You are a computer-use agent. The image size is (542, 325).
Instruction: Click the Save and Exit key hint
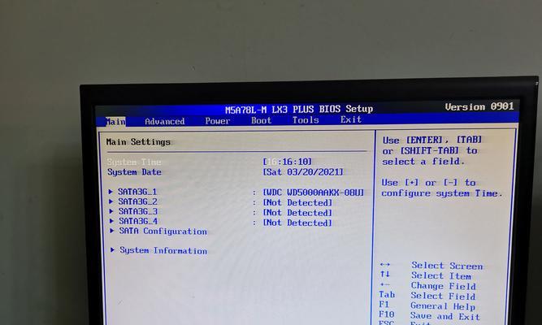click(445, 316)
